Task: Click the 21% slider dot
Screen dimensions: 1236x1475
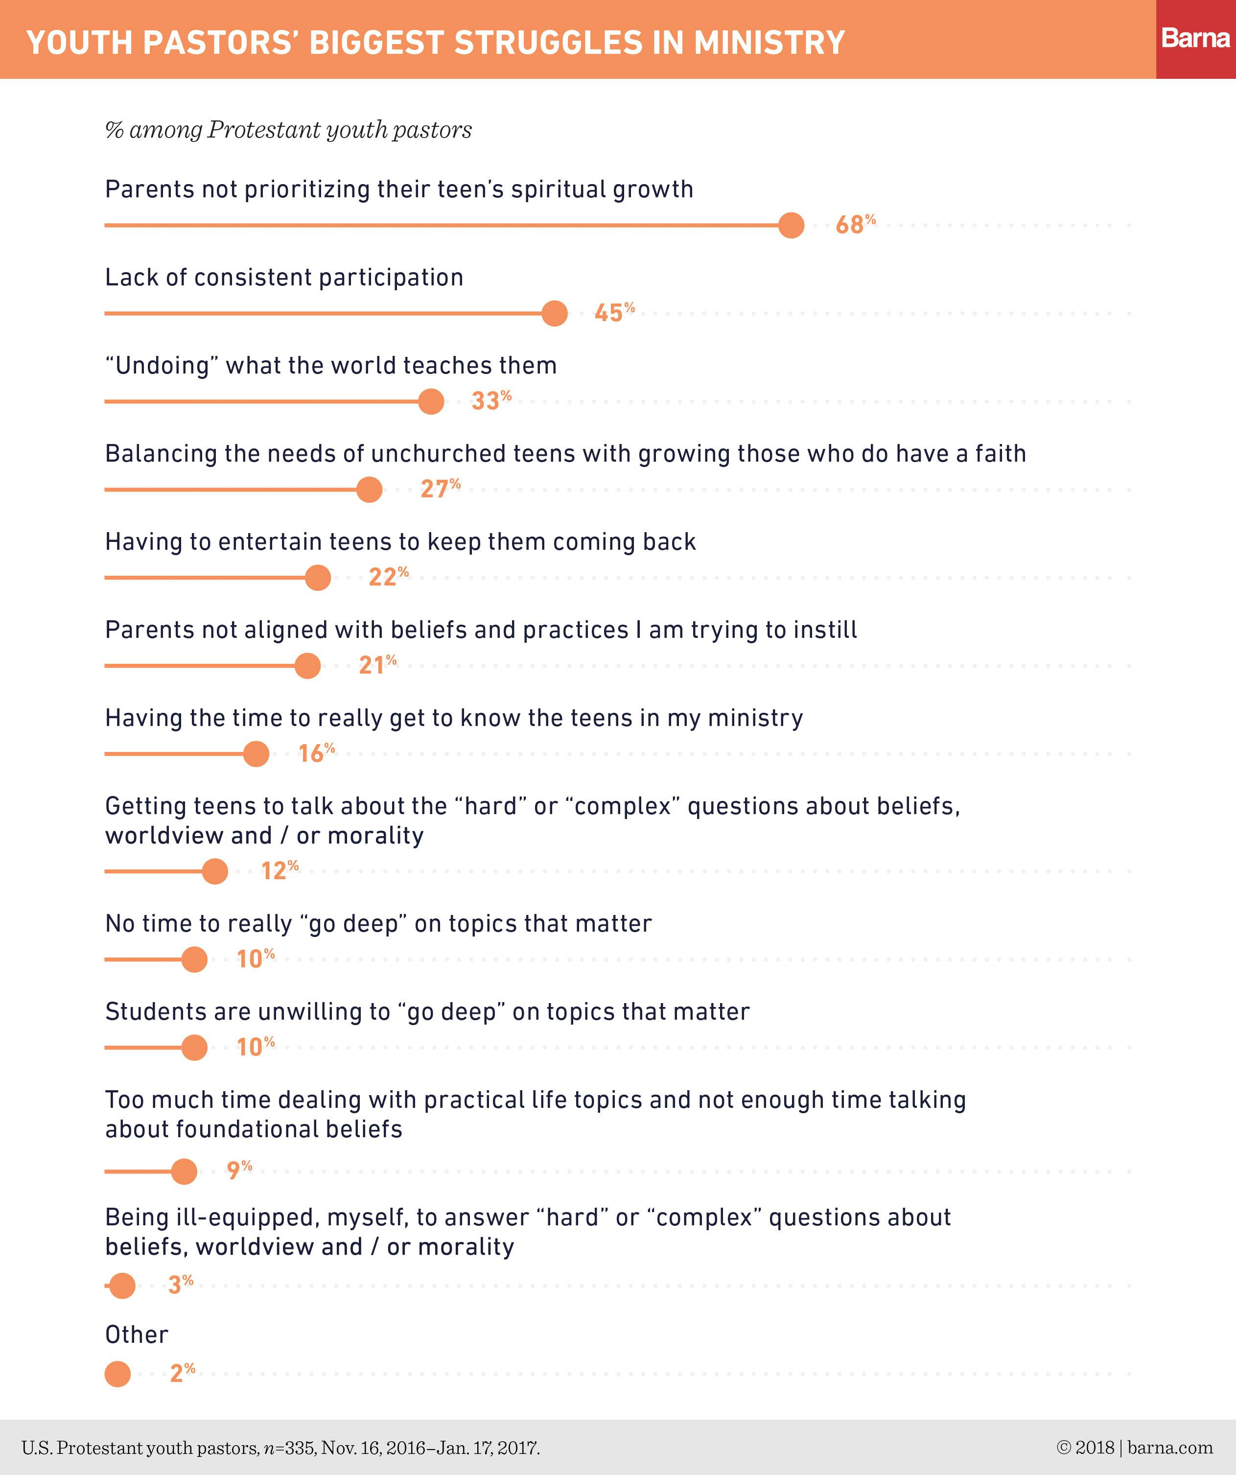Action: (x=307, y=666)
